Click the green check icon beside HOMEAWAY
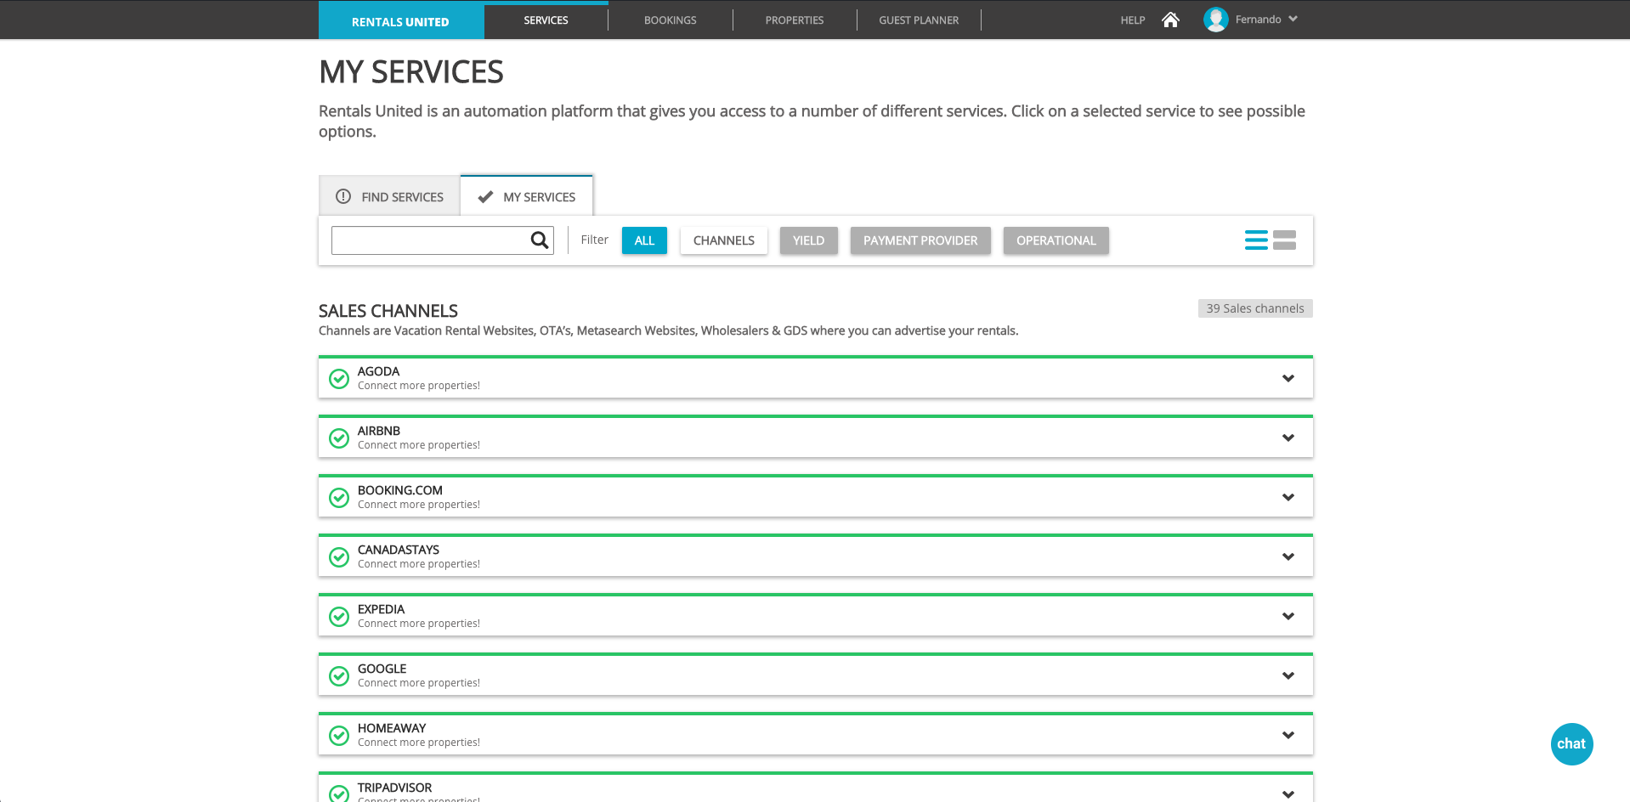This screenshot has width=1630, height=802. [339, 736]
